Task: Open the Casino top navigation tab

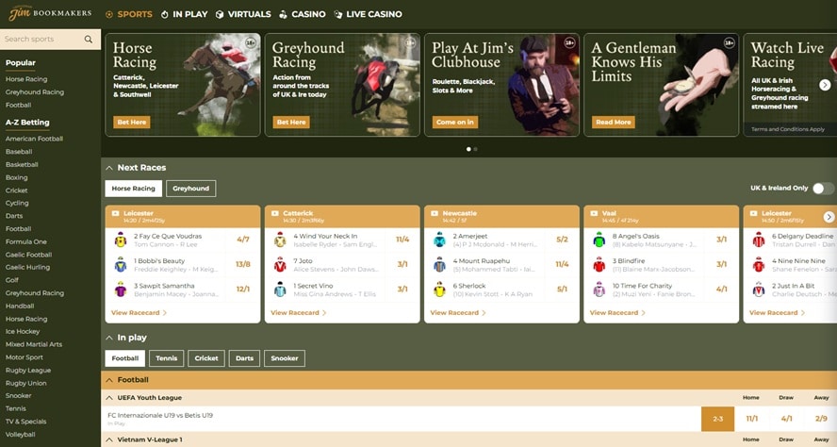Action: [303, 14]
